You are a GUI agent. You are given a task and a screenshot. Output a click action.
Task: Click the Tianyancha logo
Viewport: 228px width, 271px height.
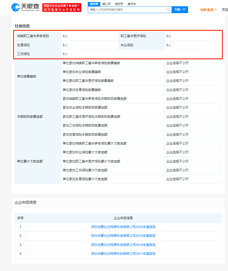(x=25, y=7)
